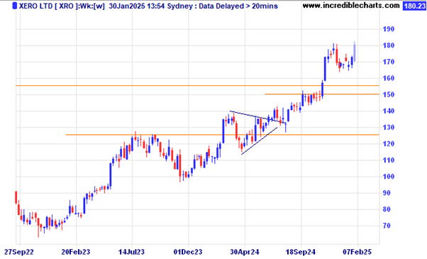Click the 160 price axis label

[388, 78]
